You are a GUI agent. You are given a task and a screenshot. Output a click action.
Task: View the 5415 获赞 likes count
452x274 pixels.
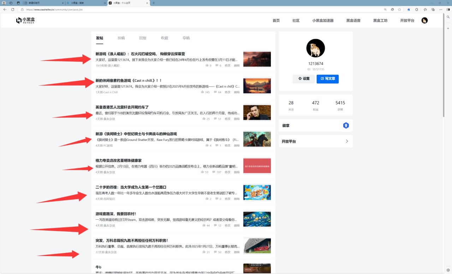340,105
